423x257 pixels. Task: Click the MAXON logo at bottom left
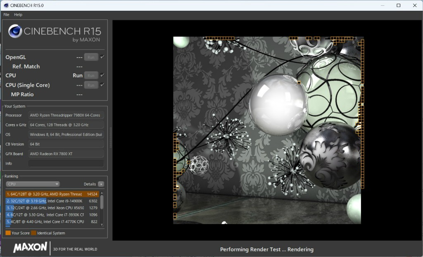pos(30,248)
